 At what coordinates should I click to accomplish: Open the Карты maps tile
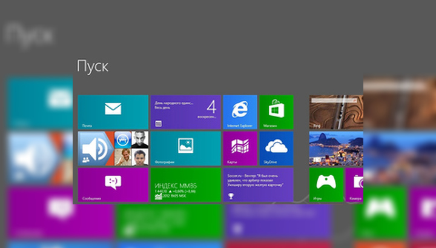[x=240, y=149]
